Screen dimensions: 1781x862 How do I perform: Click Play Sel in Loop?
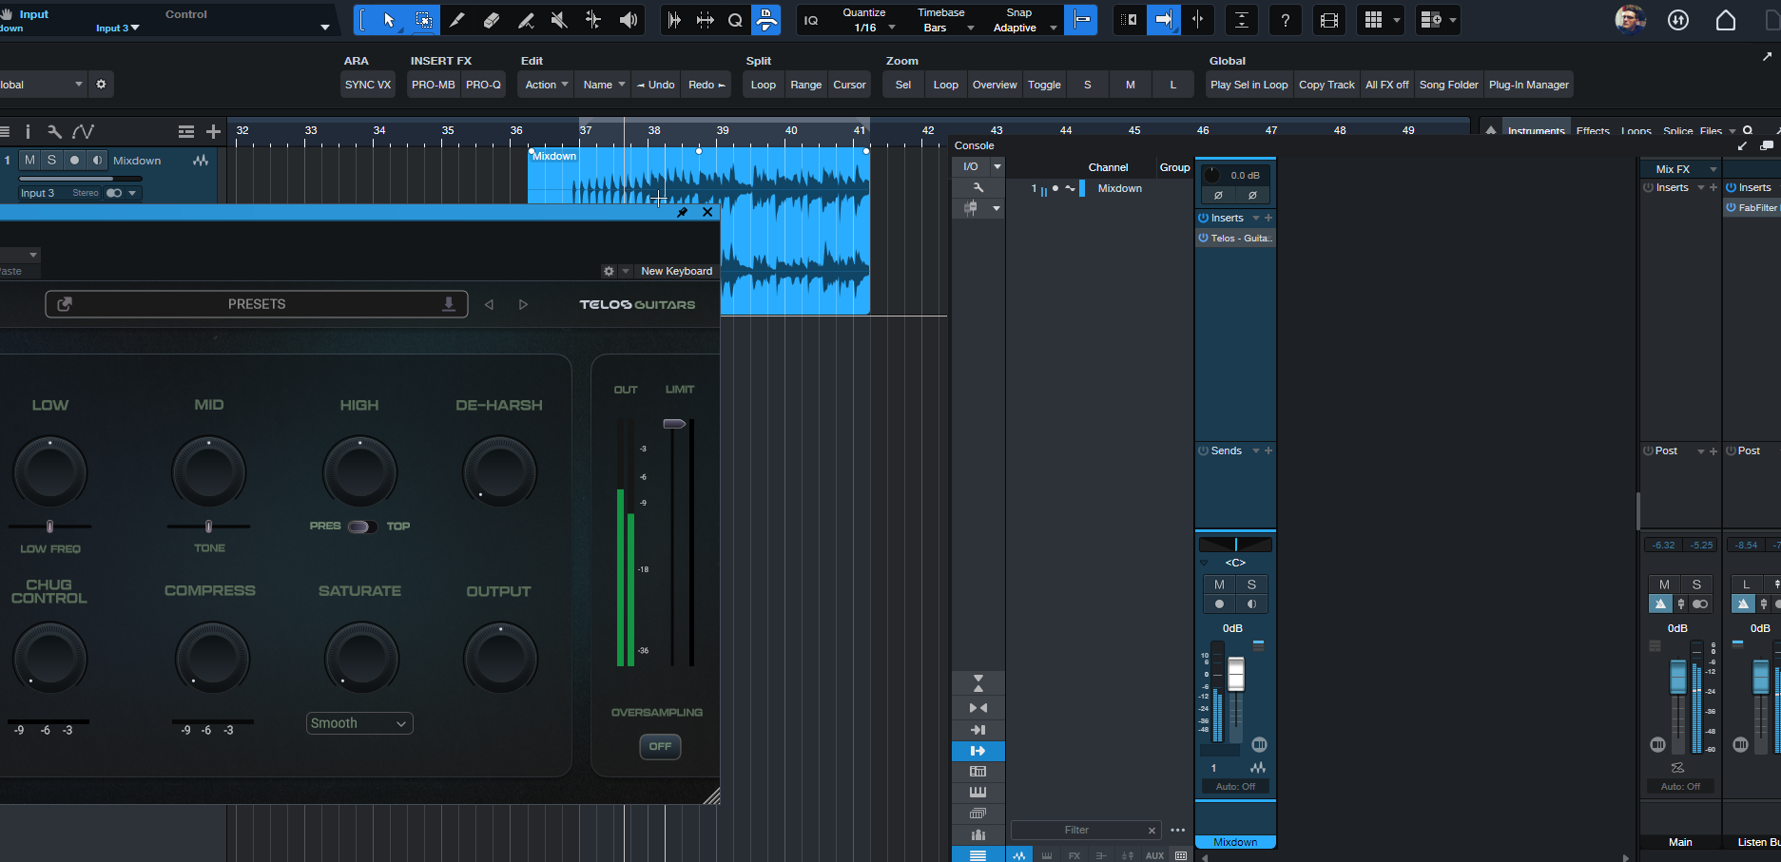(1249, 85)
